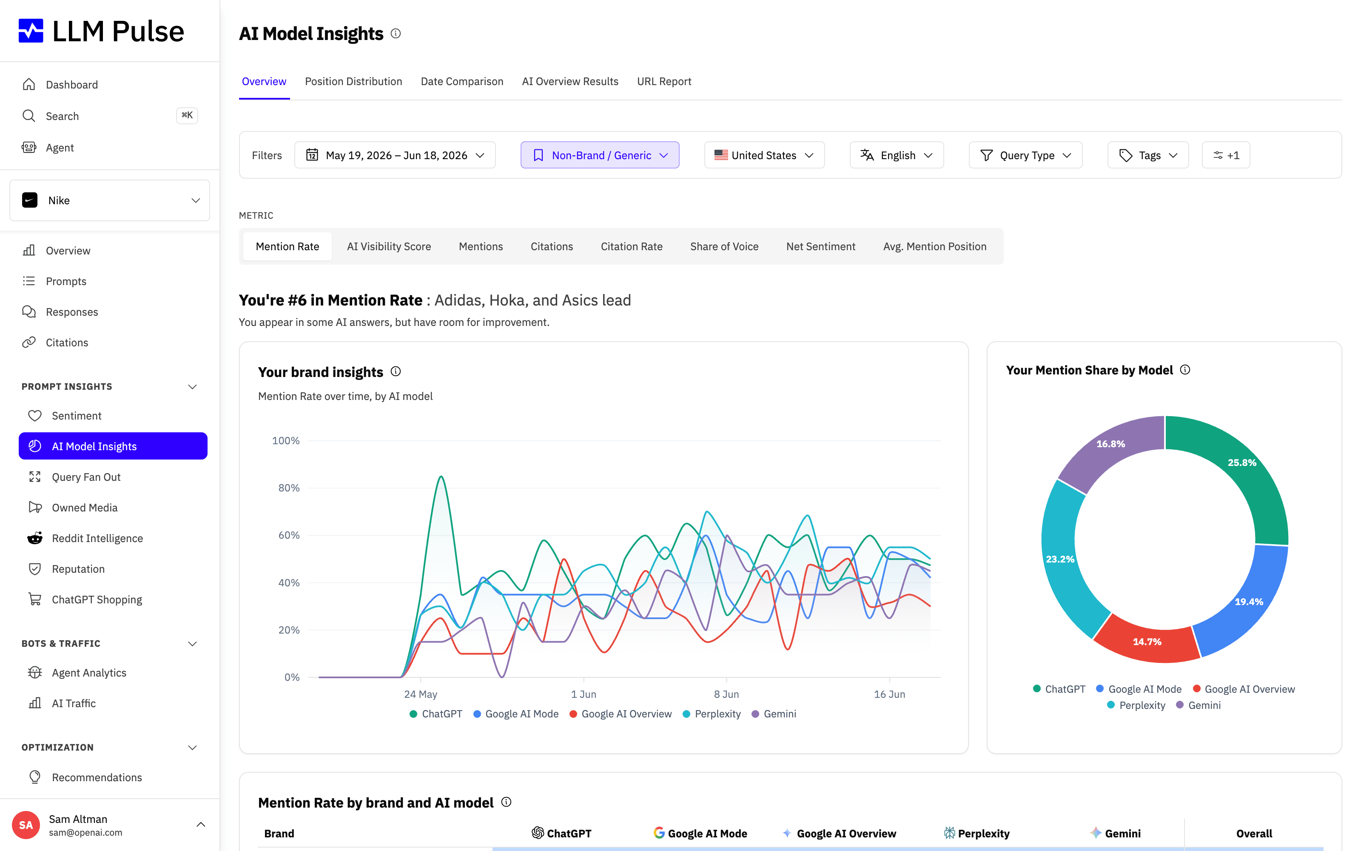The width and height of the screenshot is (1361, 851).
Task: Click the ChatGPT column header in table
Action: tap(561, 833)
